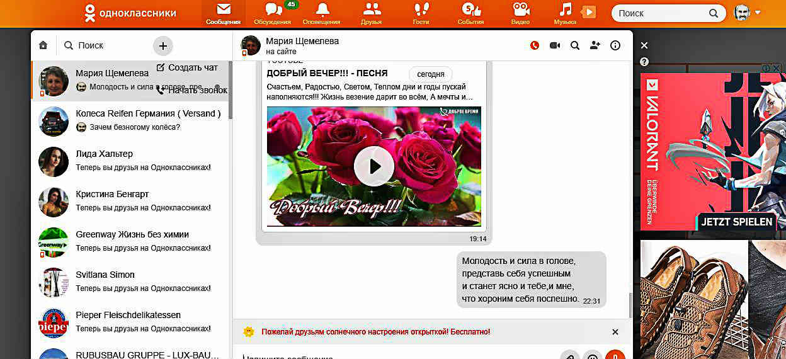The image size is (786, 359).
Task: Click JETZT SPIELEN on Valorant ad
Action: click(738, 222)
